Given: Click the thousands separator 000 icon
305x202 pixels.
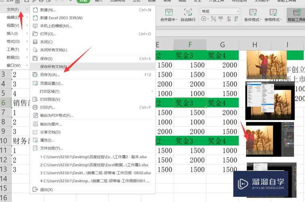Looking at the screenshot, I should click(x=221, y=19).
